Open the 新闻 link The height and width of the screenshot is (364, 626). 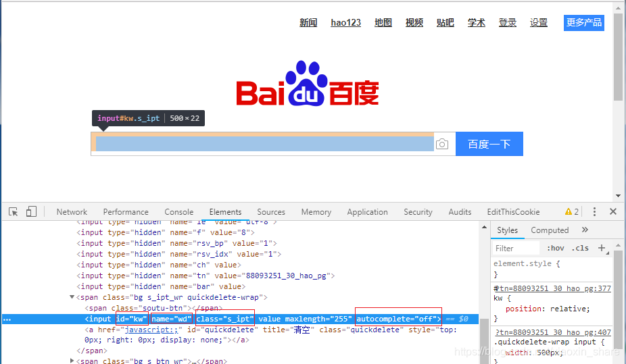pos(308,23)
